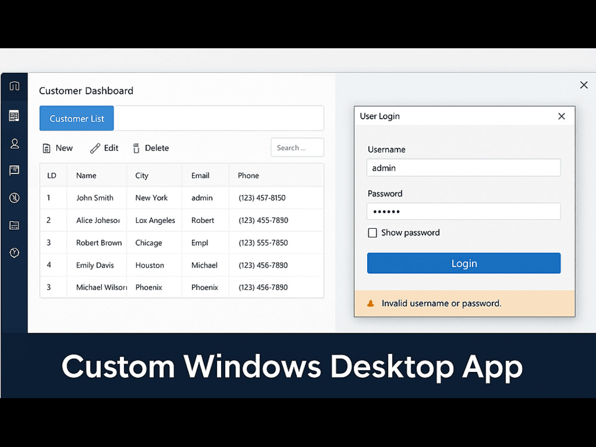Screen dimensions: 596x447
Task: Click the blue Login button
Action: 464,263
